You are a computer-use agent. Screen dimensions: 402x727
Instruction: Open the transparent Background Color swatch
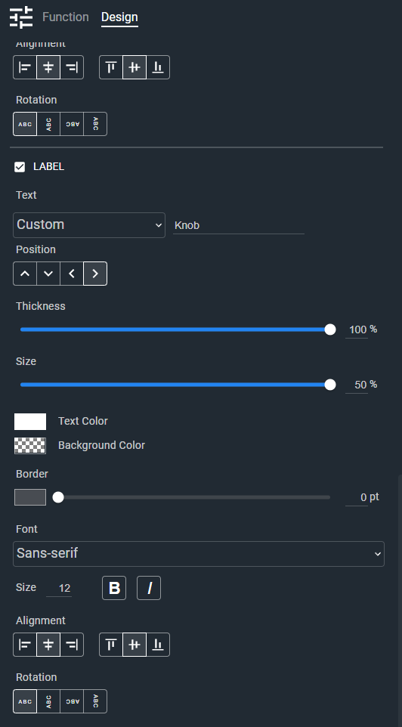tap(30, 446)
